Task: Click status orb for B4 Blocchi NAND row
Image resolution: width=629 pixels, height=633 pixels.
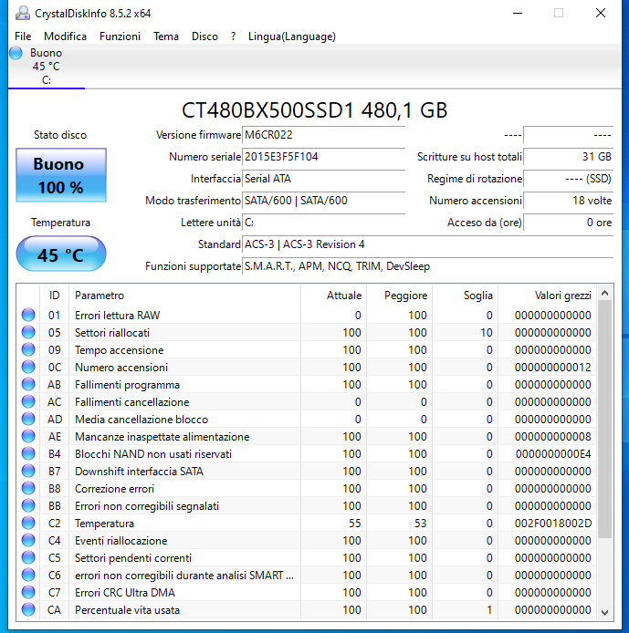Action: coord(28,453)
